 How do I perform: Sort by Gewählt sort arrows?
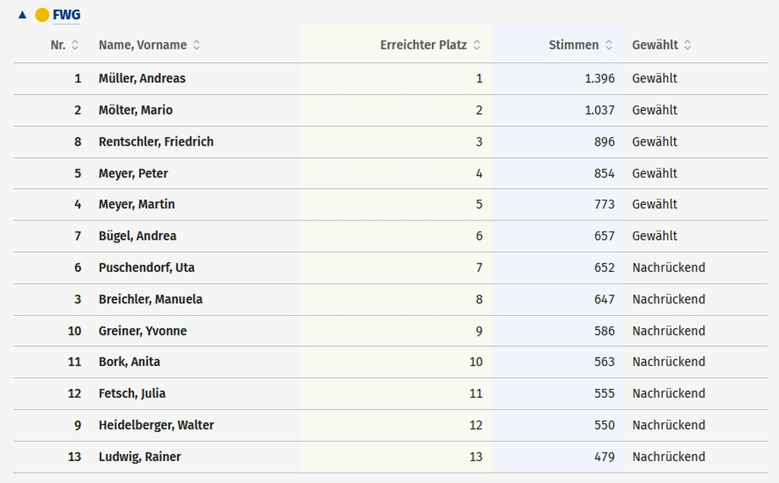[688, 45]
